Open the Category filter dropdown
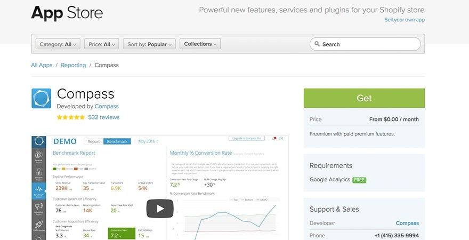This screenshot has width=469, height=240. [x=58, y=44]
